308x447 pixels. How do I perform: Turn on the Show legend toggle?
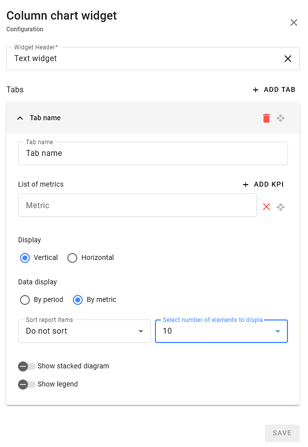(27, 384)
